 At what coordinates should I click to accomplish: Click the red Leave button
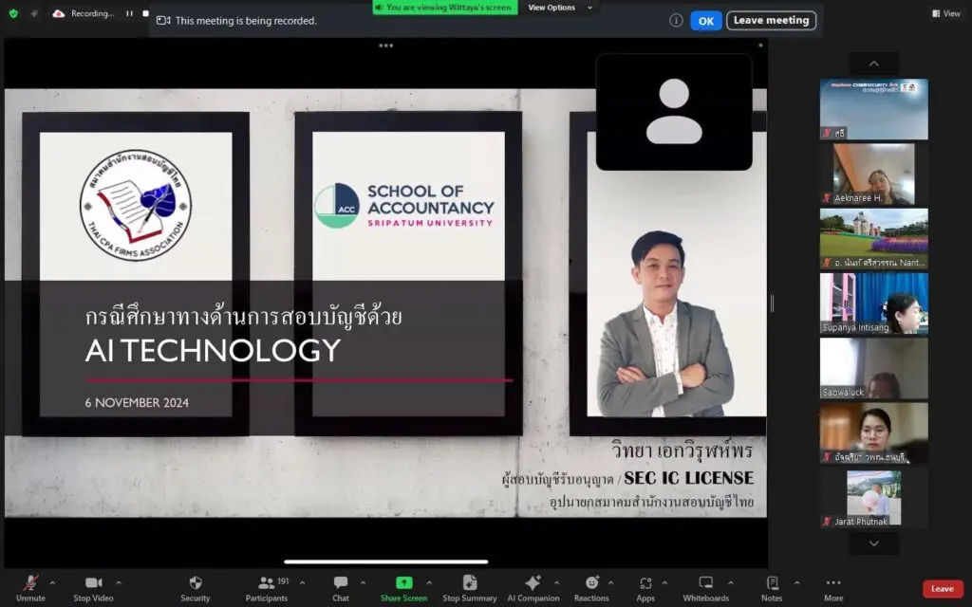pyautogui.click(x=943, y=588)
